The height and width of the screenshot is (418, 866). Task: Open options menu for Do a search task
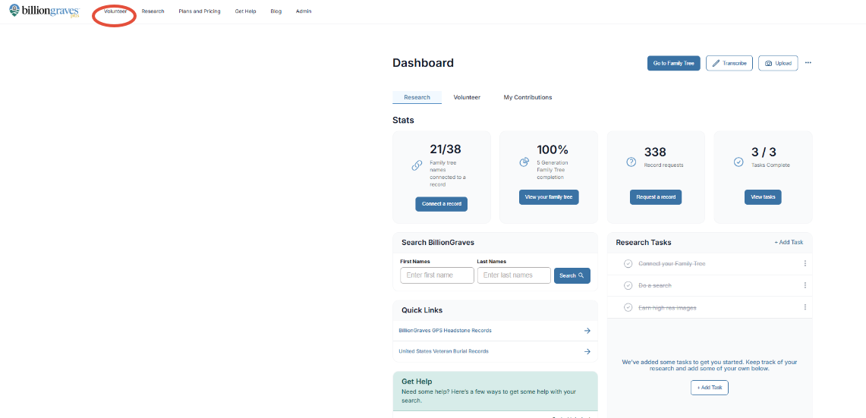click(x=805, y=285)
